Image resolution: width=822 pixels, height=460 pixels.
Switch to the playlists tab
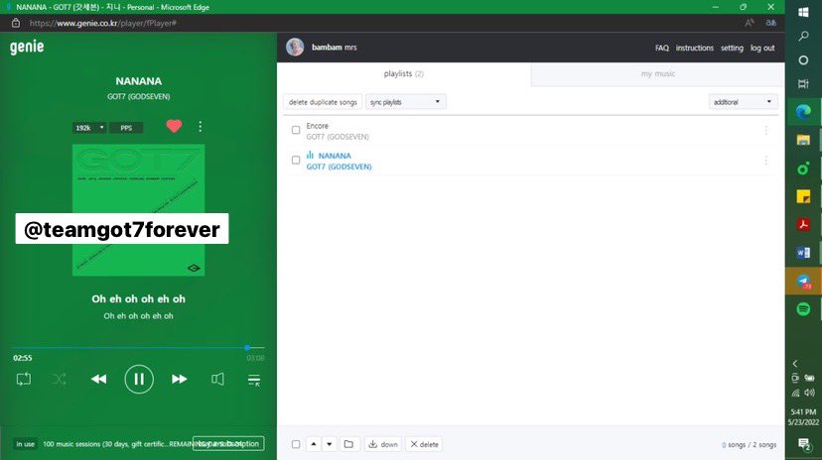404,73
